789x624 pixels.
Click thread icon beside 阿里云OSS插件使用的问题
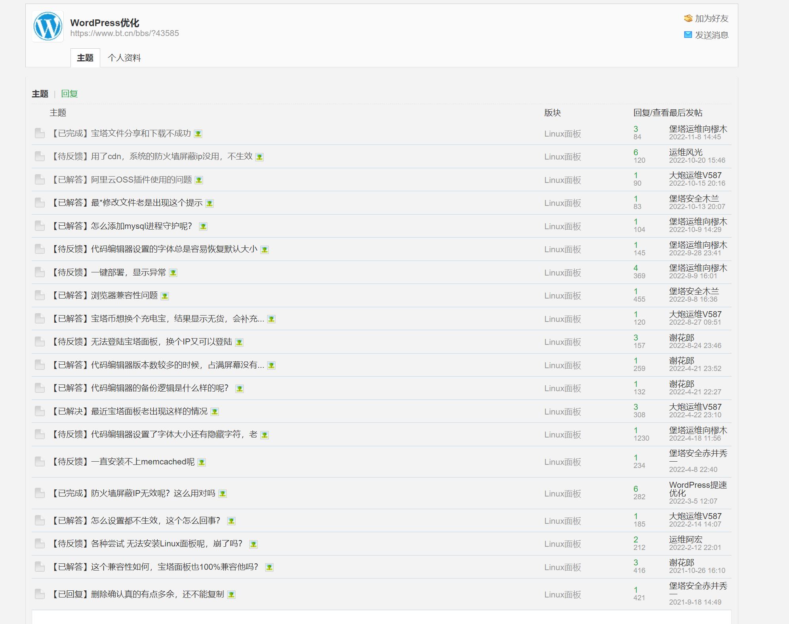tap(40, 179)
